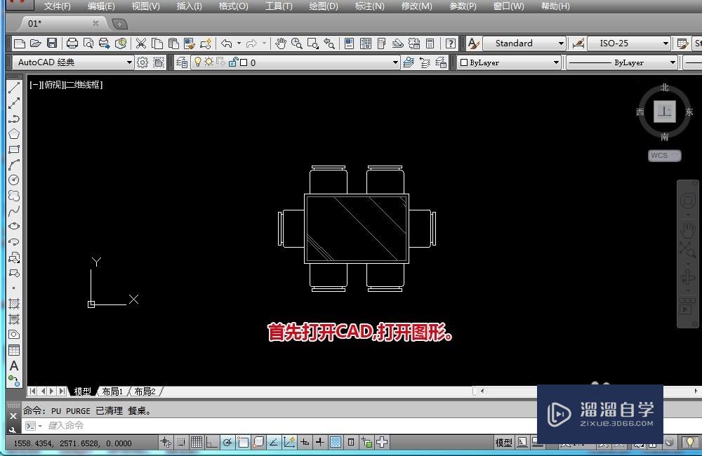This screenshot has width=702, height=456.
Task: Open the Layer Properties Manager icon
Action: pyautogui.click(x=182, y=62)
